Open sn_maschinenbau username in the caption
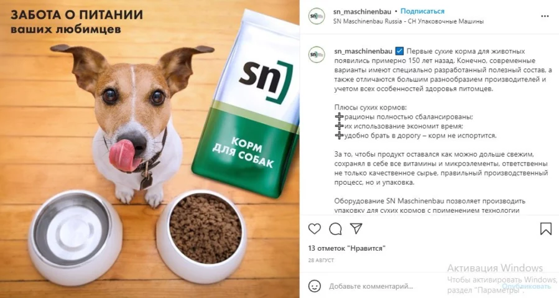This screenshot has height=298, width=559. tap(363, 52)
